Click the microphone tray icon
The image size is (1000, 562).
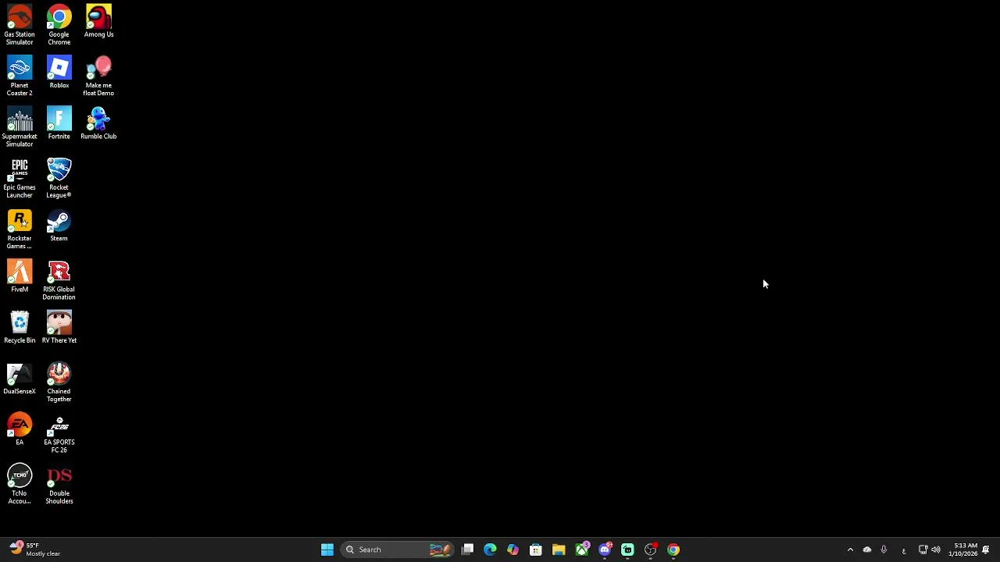[x=884, y=550]
